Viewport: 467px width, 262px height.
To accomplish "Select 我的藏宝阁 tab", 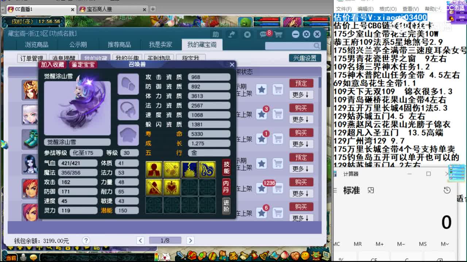I will [x=202, y=45].
